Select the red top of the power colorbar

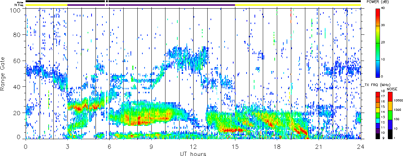(x=378, y=11)
